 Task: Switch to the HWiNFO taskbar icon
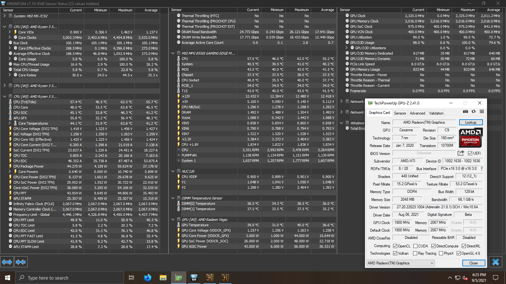click(194, 278)
